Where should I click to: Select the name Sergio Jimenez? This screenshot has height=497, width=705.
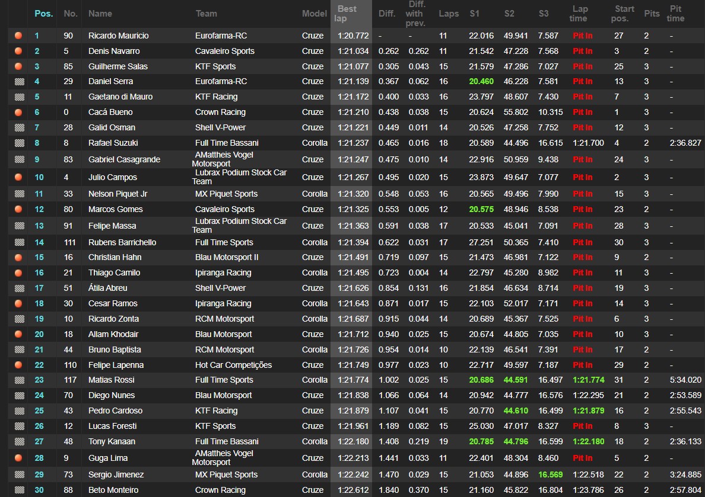pos(116,474)
